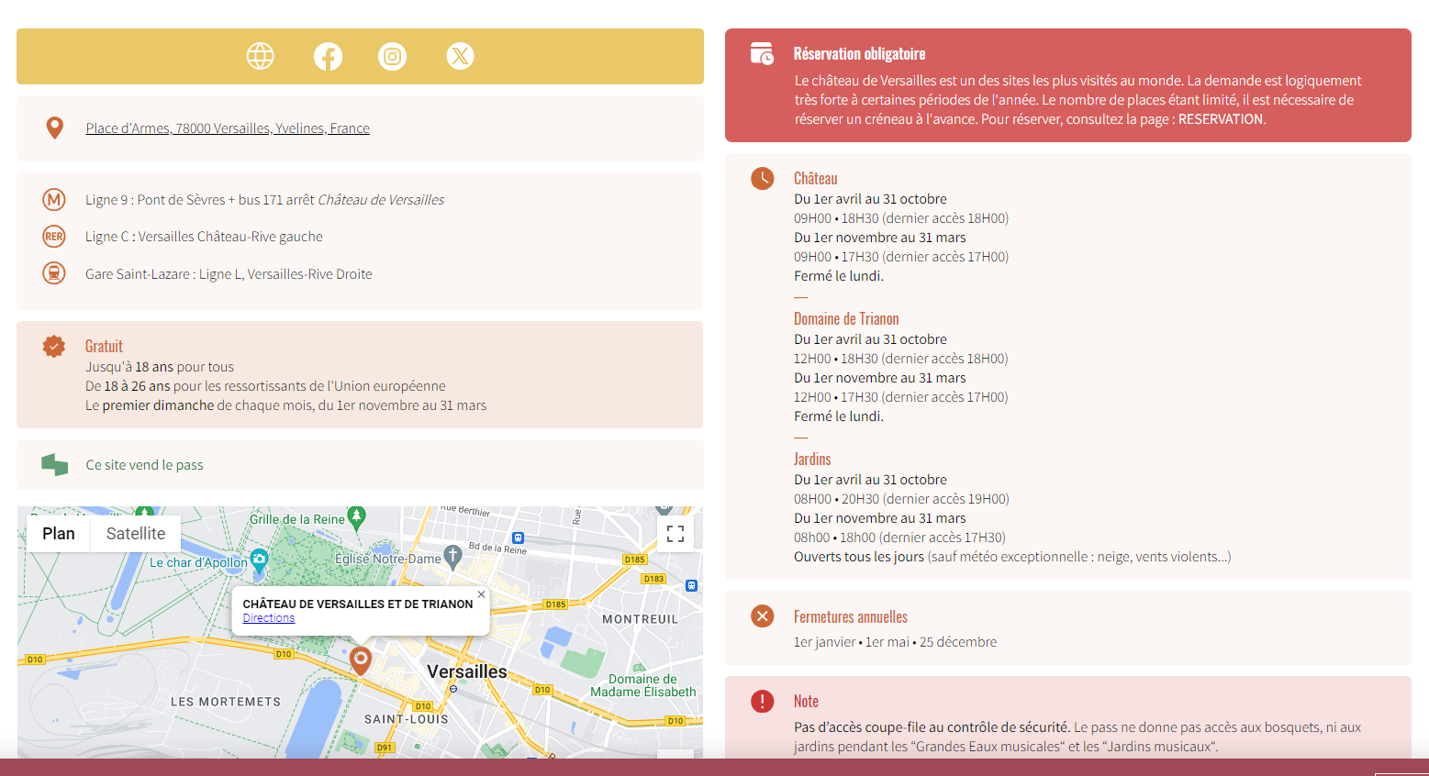Screen dimensions: 1429x776
Task: Click the Gratuit badge checkmark icon
Action: tap(54, 347)
